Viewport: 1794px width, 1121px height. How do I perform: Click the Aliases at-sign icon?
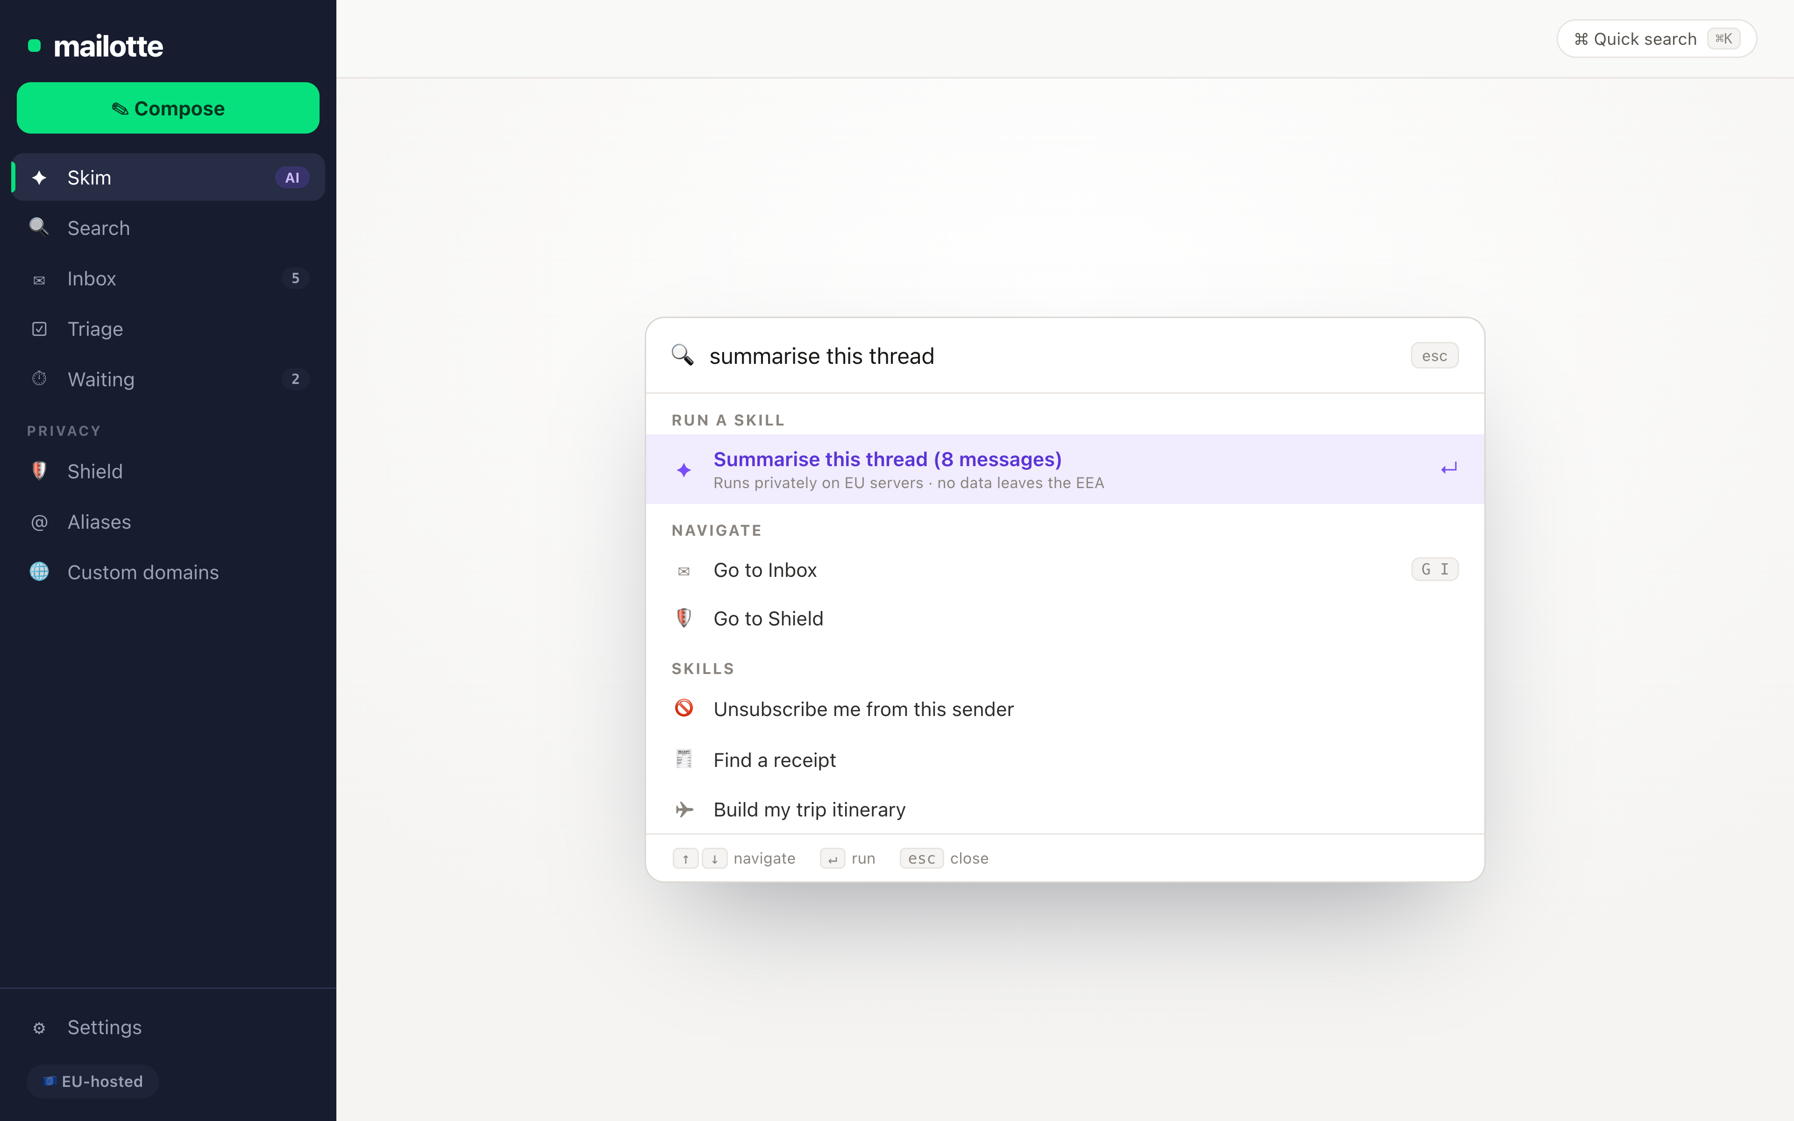pyautogui.click(x=39, y=522)
